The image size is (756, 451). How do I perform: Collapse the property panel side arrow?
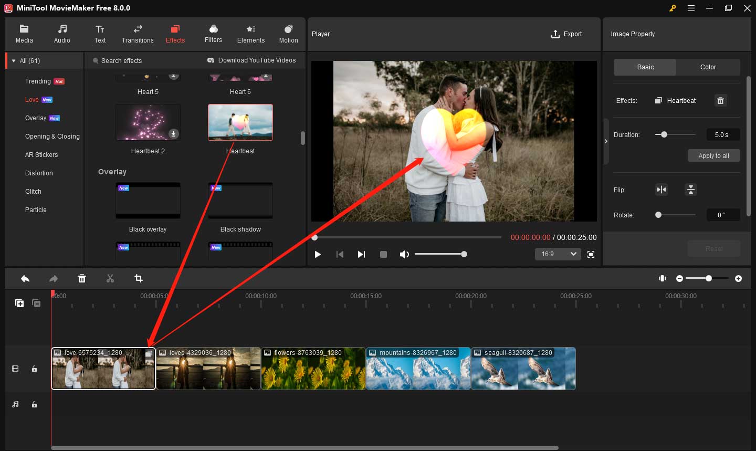tap(606, 141)
